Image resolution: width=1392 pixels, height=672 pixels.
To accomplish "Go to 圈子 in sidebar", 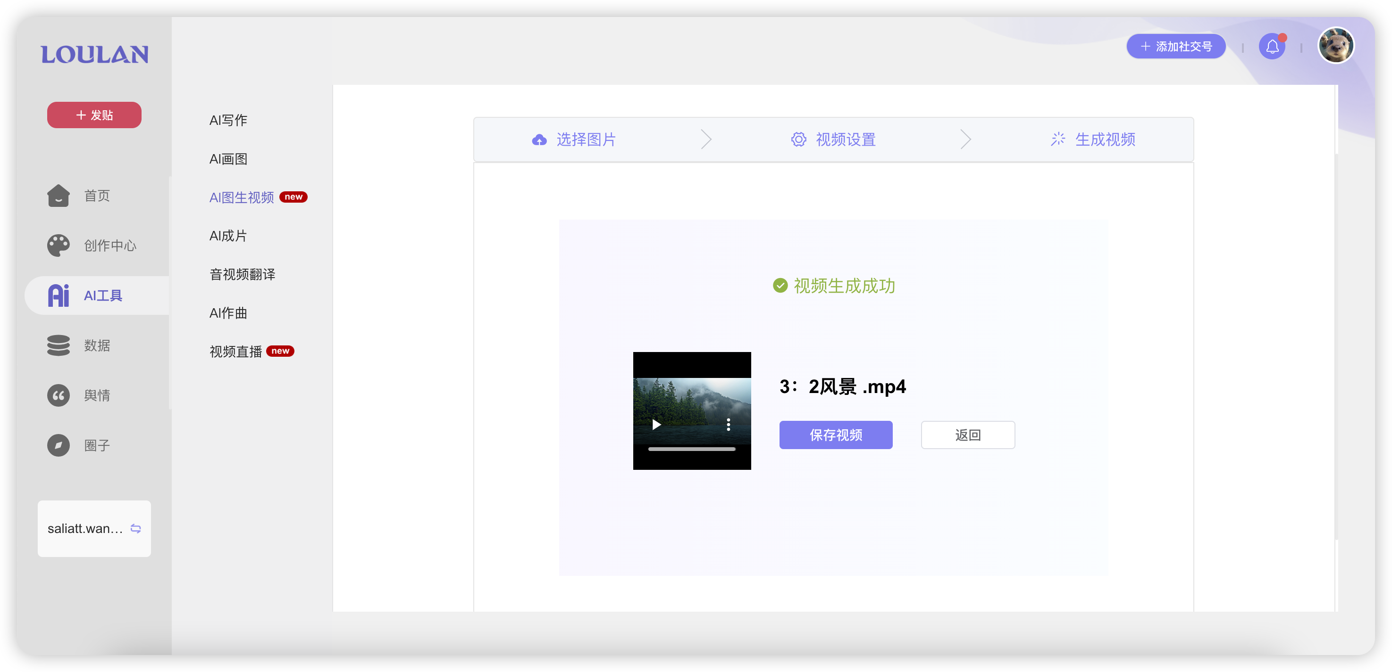I will 97,445.
